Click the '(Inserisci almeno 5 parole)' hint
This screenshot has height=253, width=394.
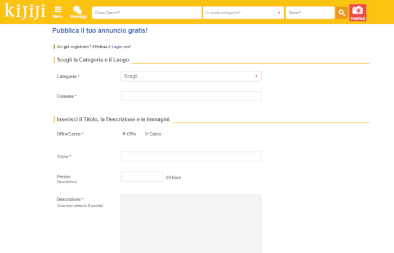(80, 206)
